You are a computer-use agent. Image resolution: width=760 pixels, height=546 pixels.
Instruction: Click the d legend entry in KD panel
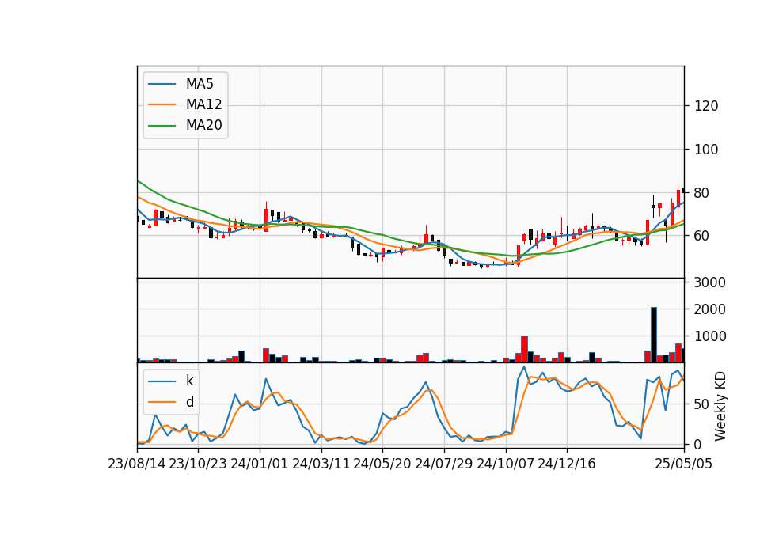189,402
